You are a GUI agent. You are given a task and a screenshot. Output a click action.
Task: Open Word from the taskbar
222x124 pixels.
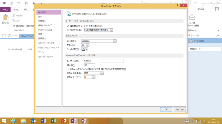click(x=43, y=121)
